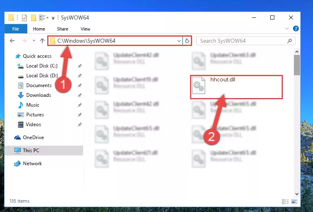
Task: Switch to the View ribbon tab
Action: tap(85, 29)
